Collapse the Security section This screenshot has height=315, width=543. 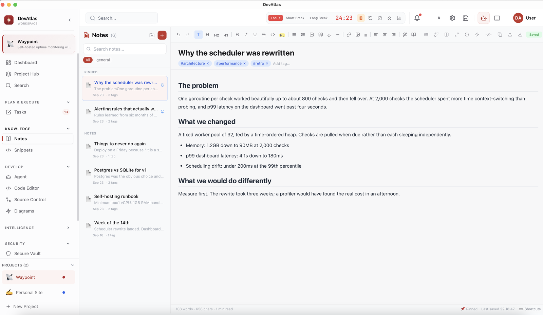tap(68, 244)
